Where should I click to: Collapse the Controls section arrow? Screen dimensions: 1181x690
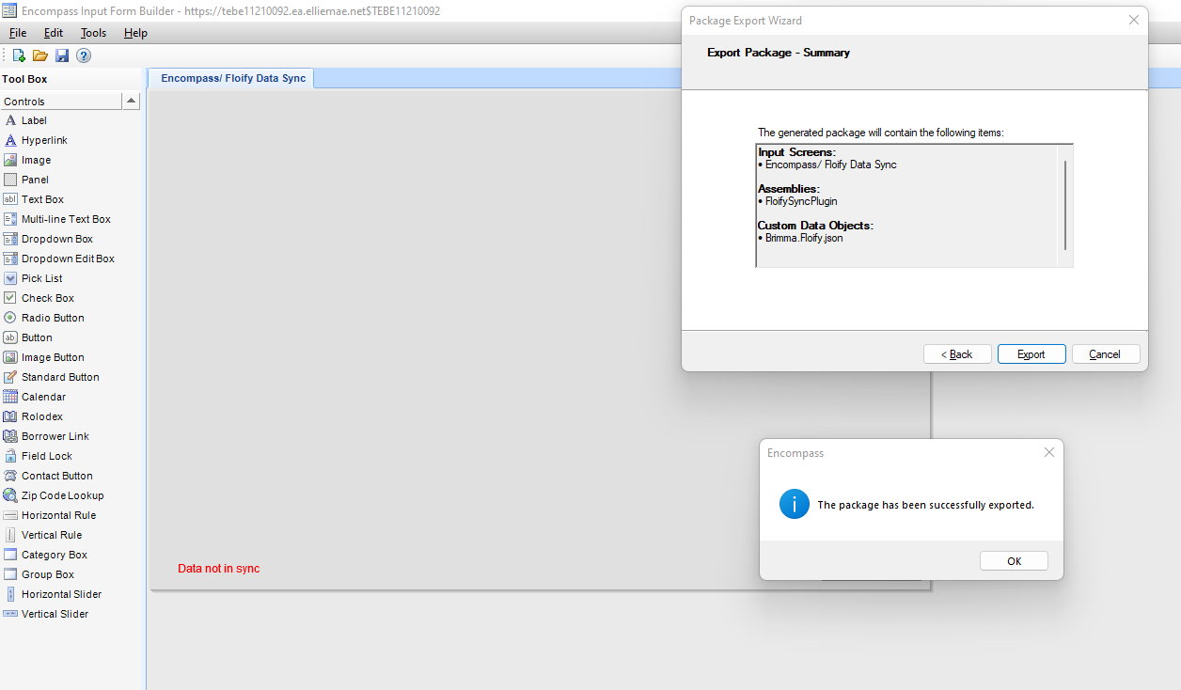[132, 101]
